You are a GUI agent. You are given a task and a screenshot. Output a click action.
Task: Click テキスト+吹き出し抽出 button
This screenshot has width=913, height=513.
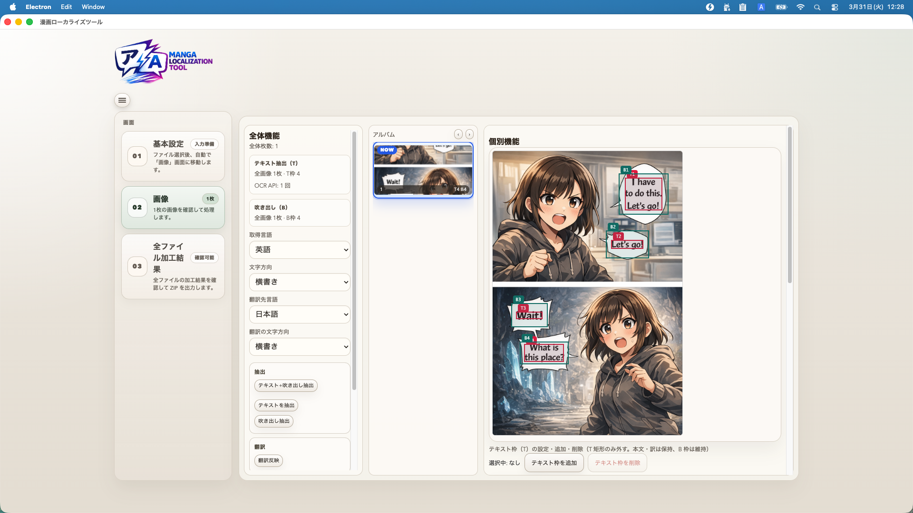pos(286,386)
